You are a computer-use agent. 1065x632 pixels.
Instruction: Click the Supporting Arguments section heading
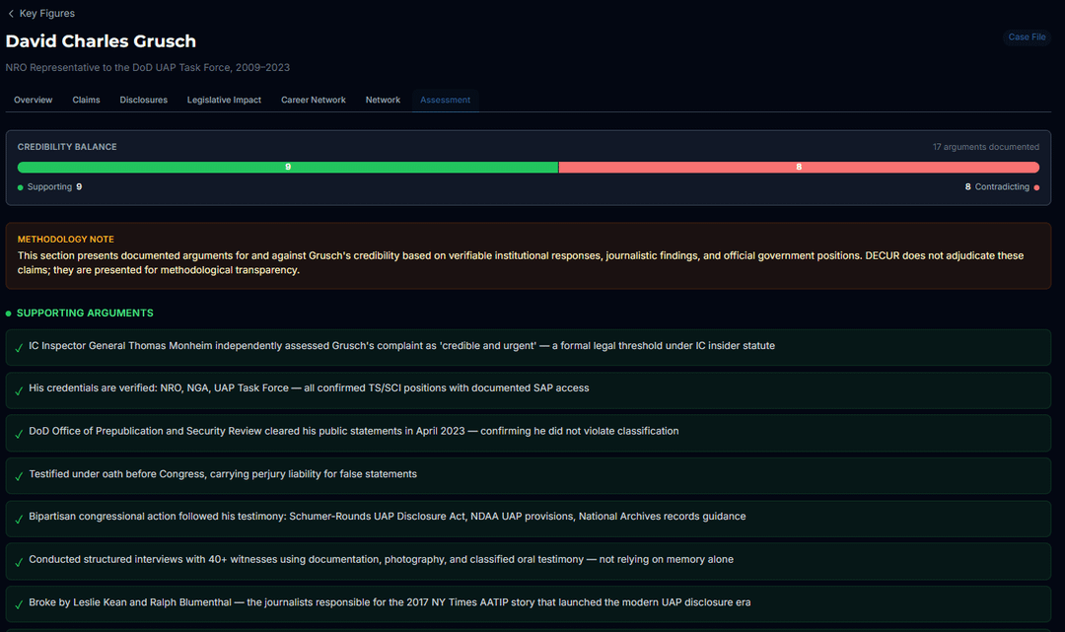85,314
